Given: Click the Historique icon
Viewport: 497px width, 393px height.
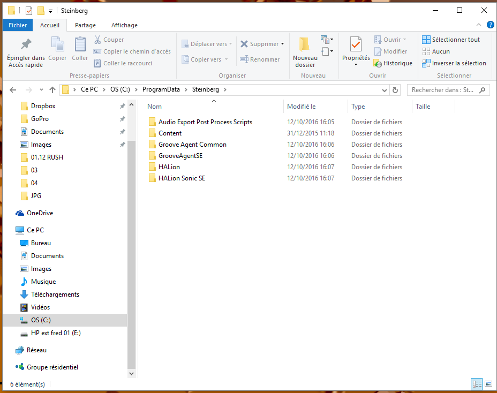Looking at the screenshot, I should click(x=378, y=63).
